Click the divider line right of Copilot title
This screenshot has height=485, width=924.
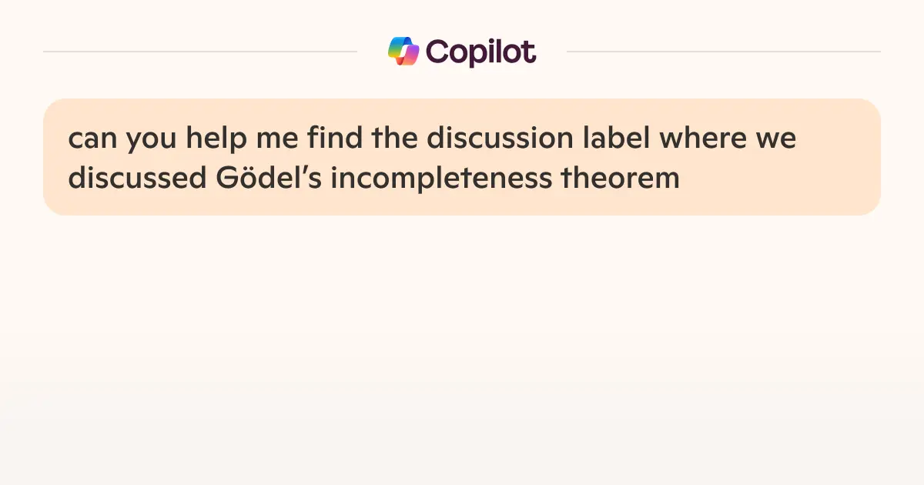click(724, 52)
